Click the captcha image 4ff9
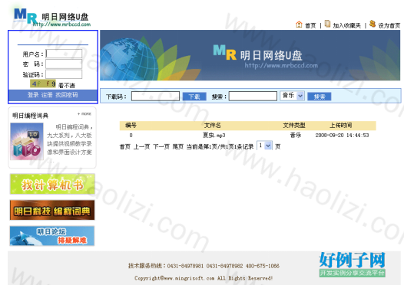This screenshot has width=404, height=285. (43, 84)
